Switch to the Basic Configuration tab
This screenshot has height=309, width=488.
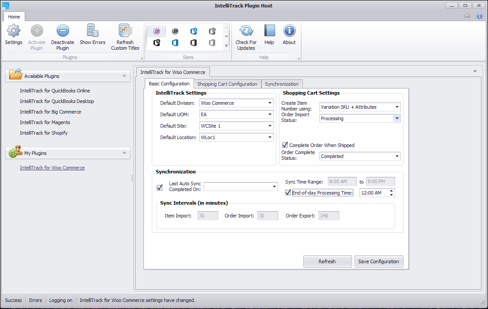pyautogui.click(x=169, y=84)
